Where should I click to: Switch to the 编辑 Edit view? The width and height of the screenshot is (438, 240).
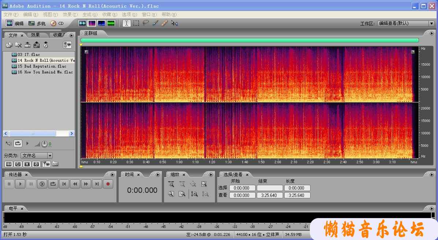point(15,23)
